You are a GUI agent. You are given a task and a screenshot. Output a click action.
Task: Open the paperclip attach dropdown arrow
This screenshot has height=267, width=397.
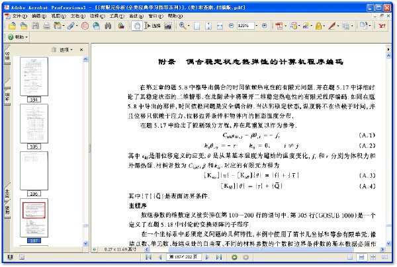(77, 26)
